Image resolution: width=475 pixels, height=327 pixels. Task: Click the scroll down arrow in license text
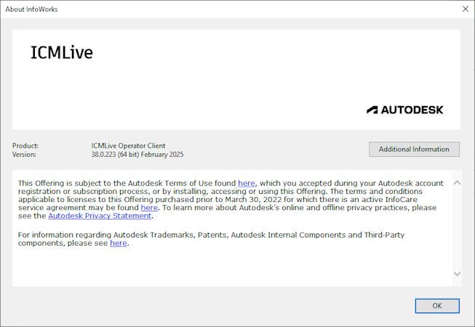point(457,273)
